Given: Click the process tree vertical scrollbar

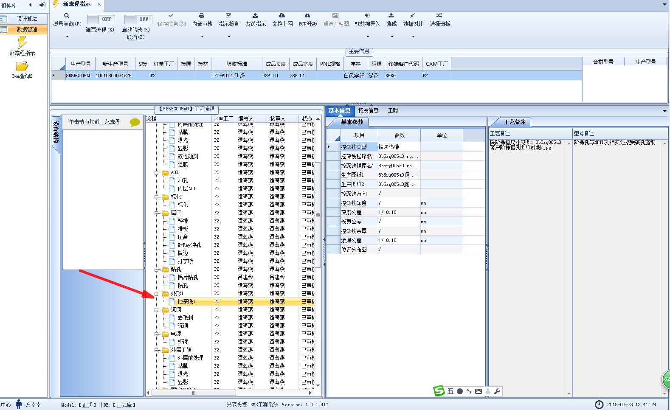Looking at the screenshot, I should click(x=318, y=214).
